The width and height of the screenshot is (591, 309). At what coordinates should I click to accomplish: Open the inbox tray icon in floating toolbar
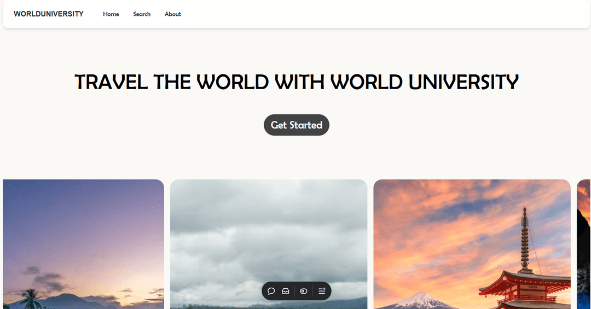click(285, 291)
